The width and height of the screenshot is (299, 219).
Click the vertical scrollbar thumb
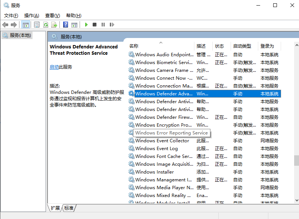296,161
